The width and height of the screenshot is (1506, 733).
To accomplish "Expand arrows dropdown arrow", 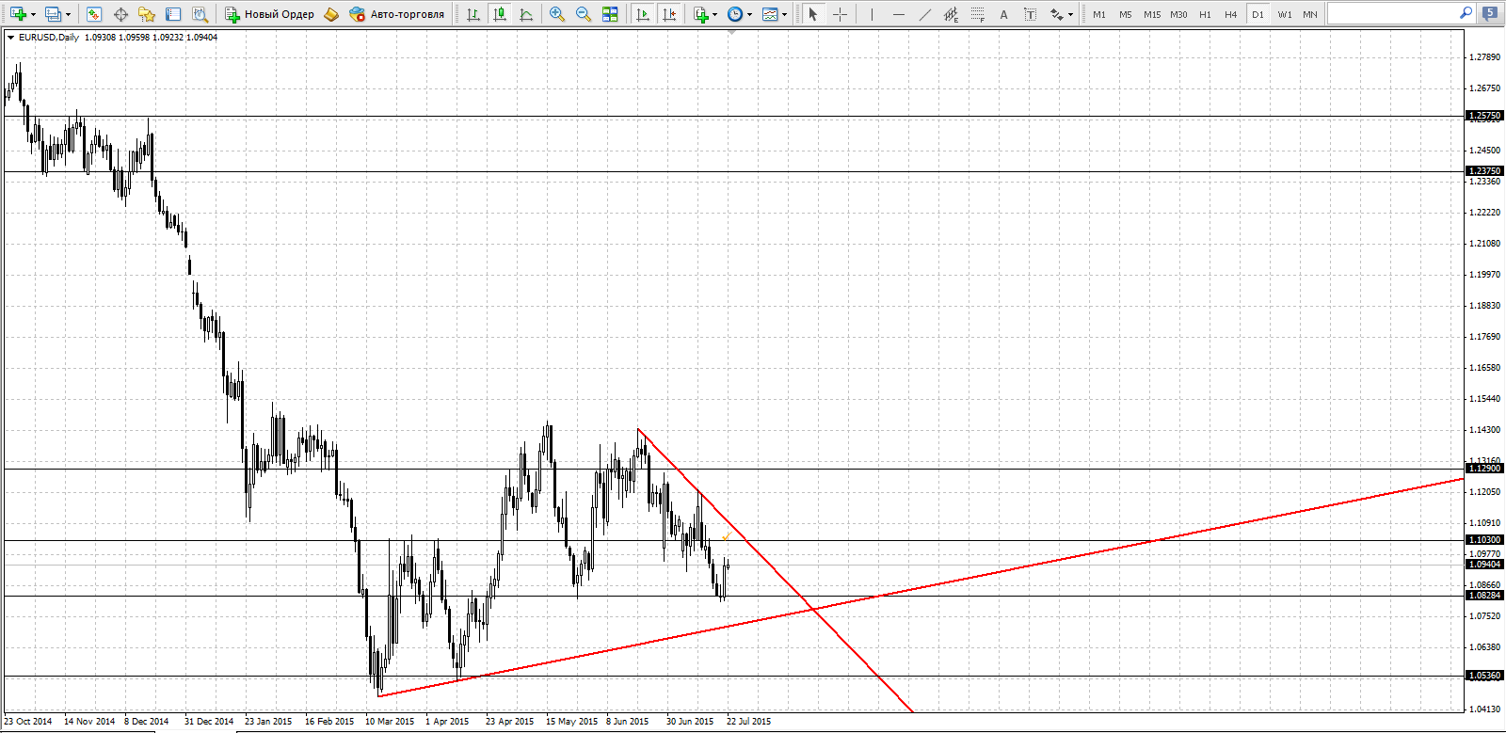I will click(1071, 14).
